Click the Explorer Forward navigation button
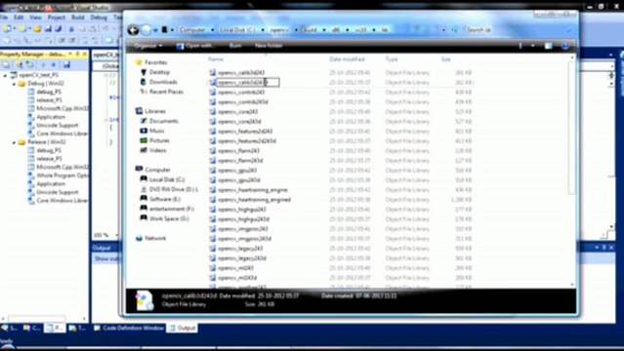 (x=146, y=30)
